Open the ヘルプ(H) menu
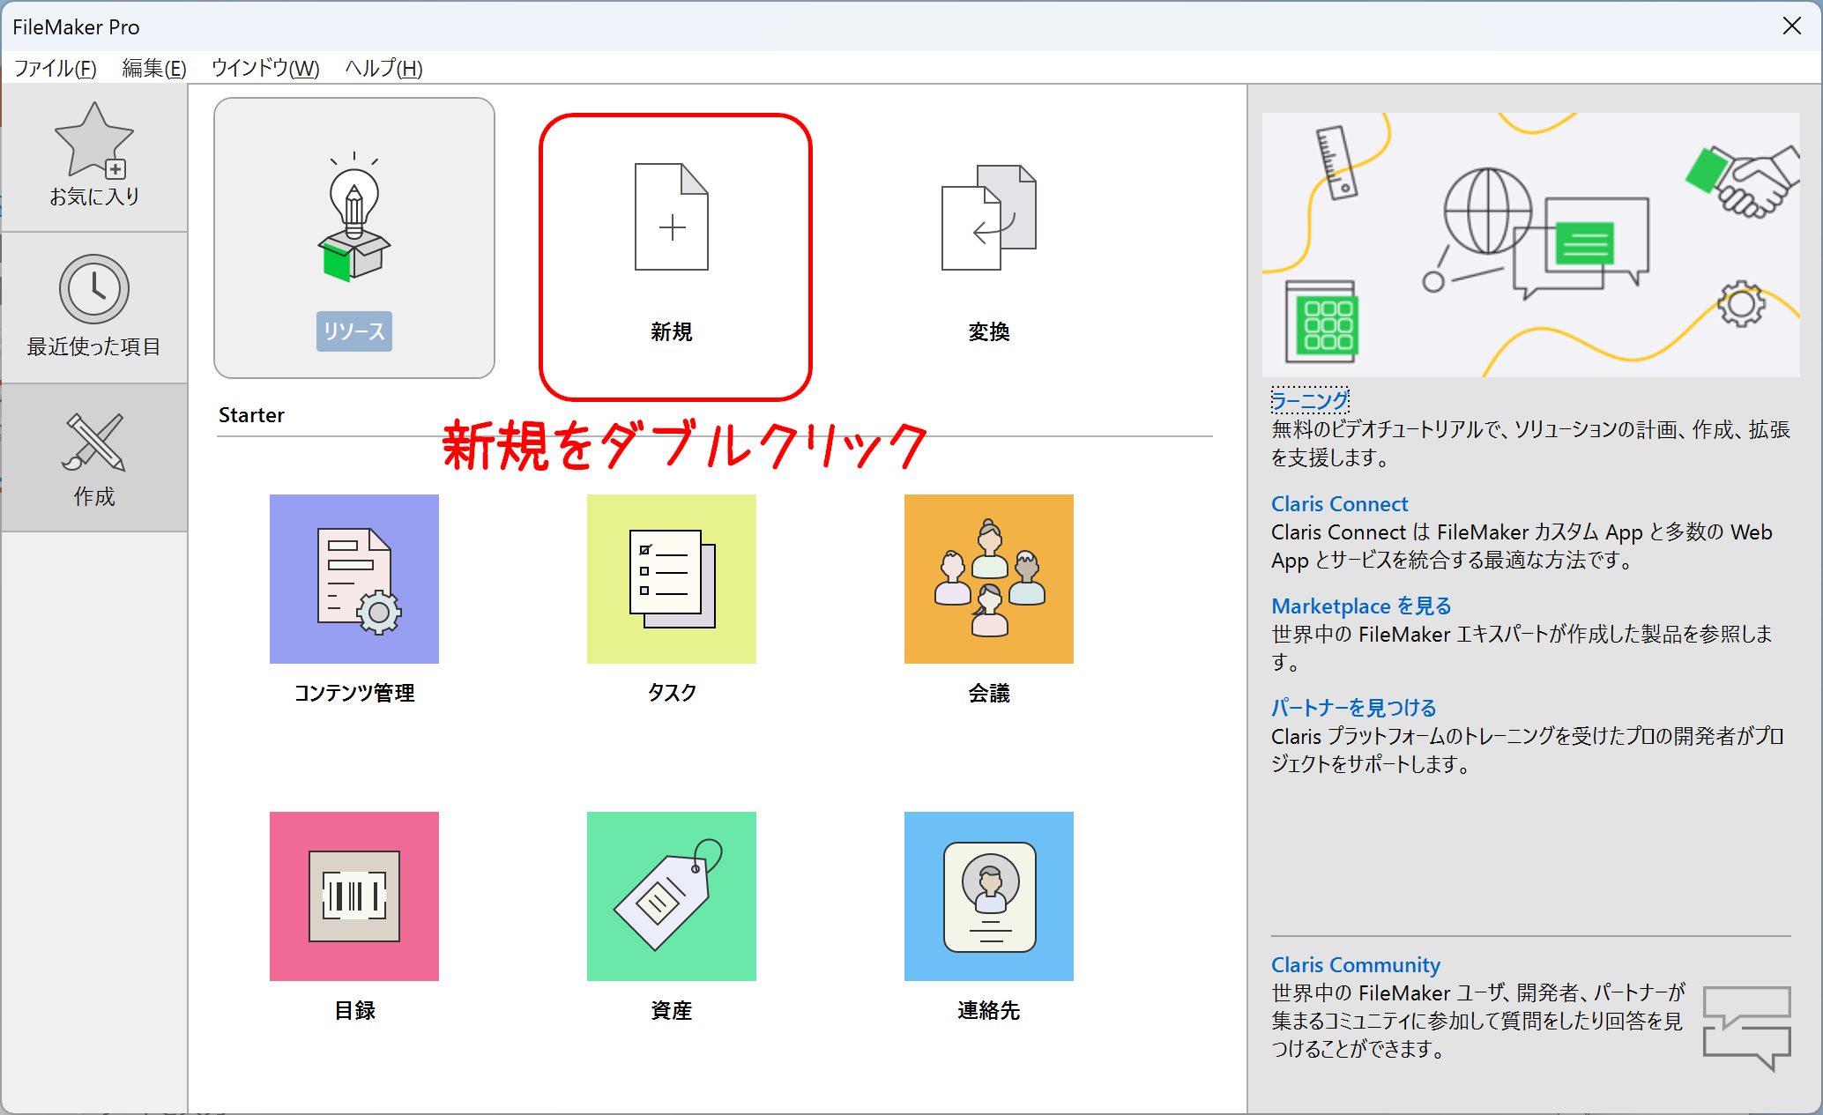 click(x=383, y=68)
